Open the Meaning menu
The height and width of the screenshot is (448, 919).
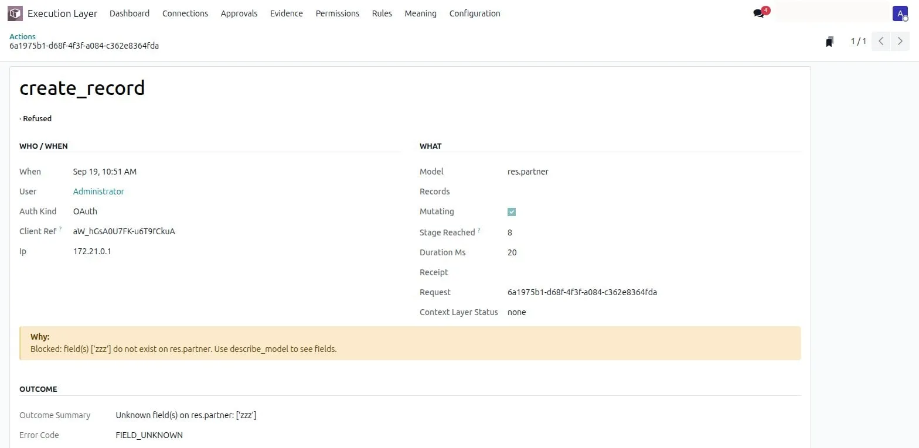(x=421, y=13)
